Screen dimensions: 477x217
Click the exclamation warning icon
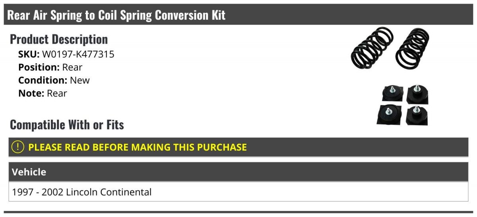[x=18, y=147]
